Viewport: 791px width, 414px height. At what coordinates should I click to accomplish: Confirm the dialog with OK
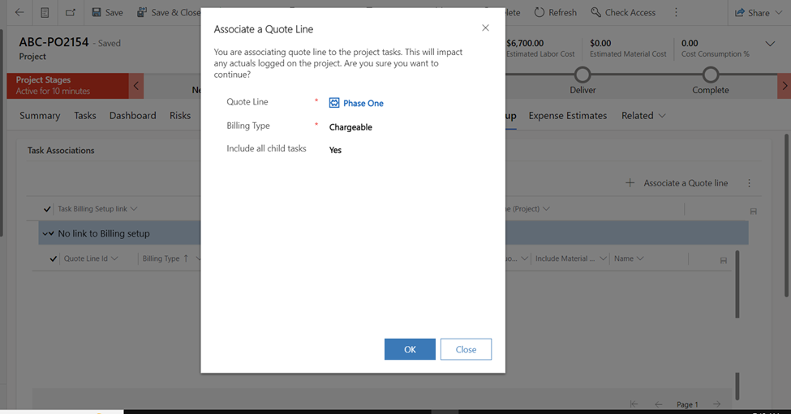[x=410, y=349]
